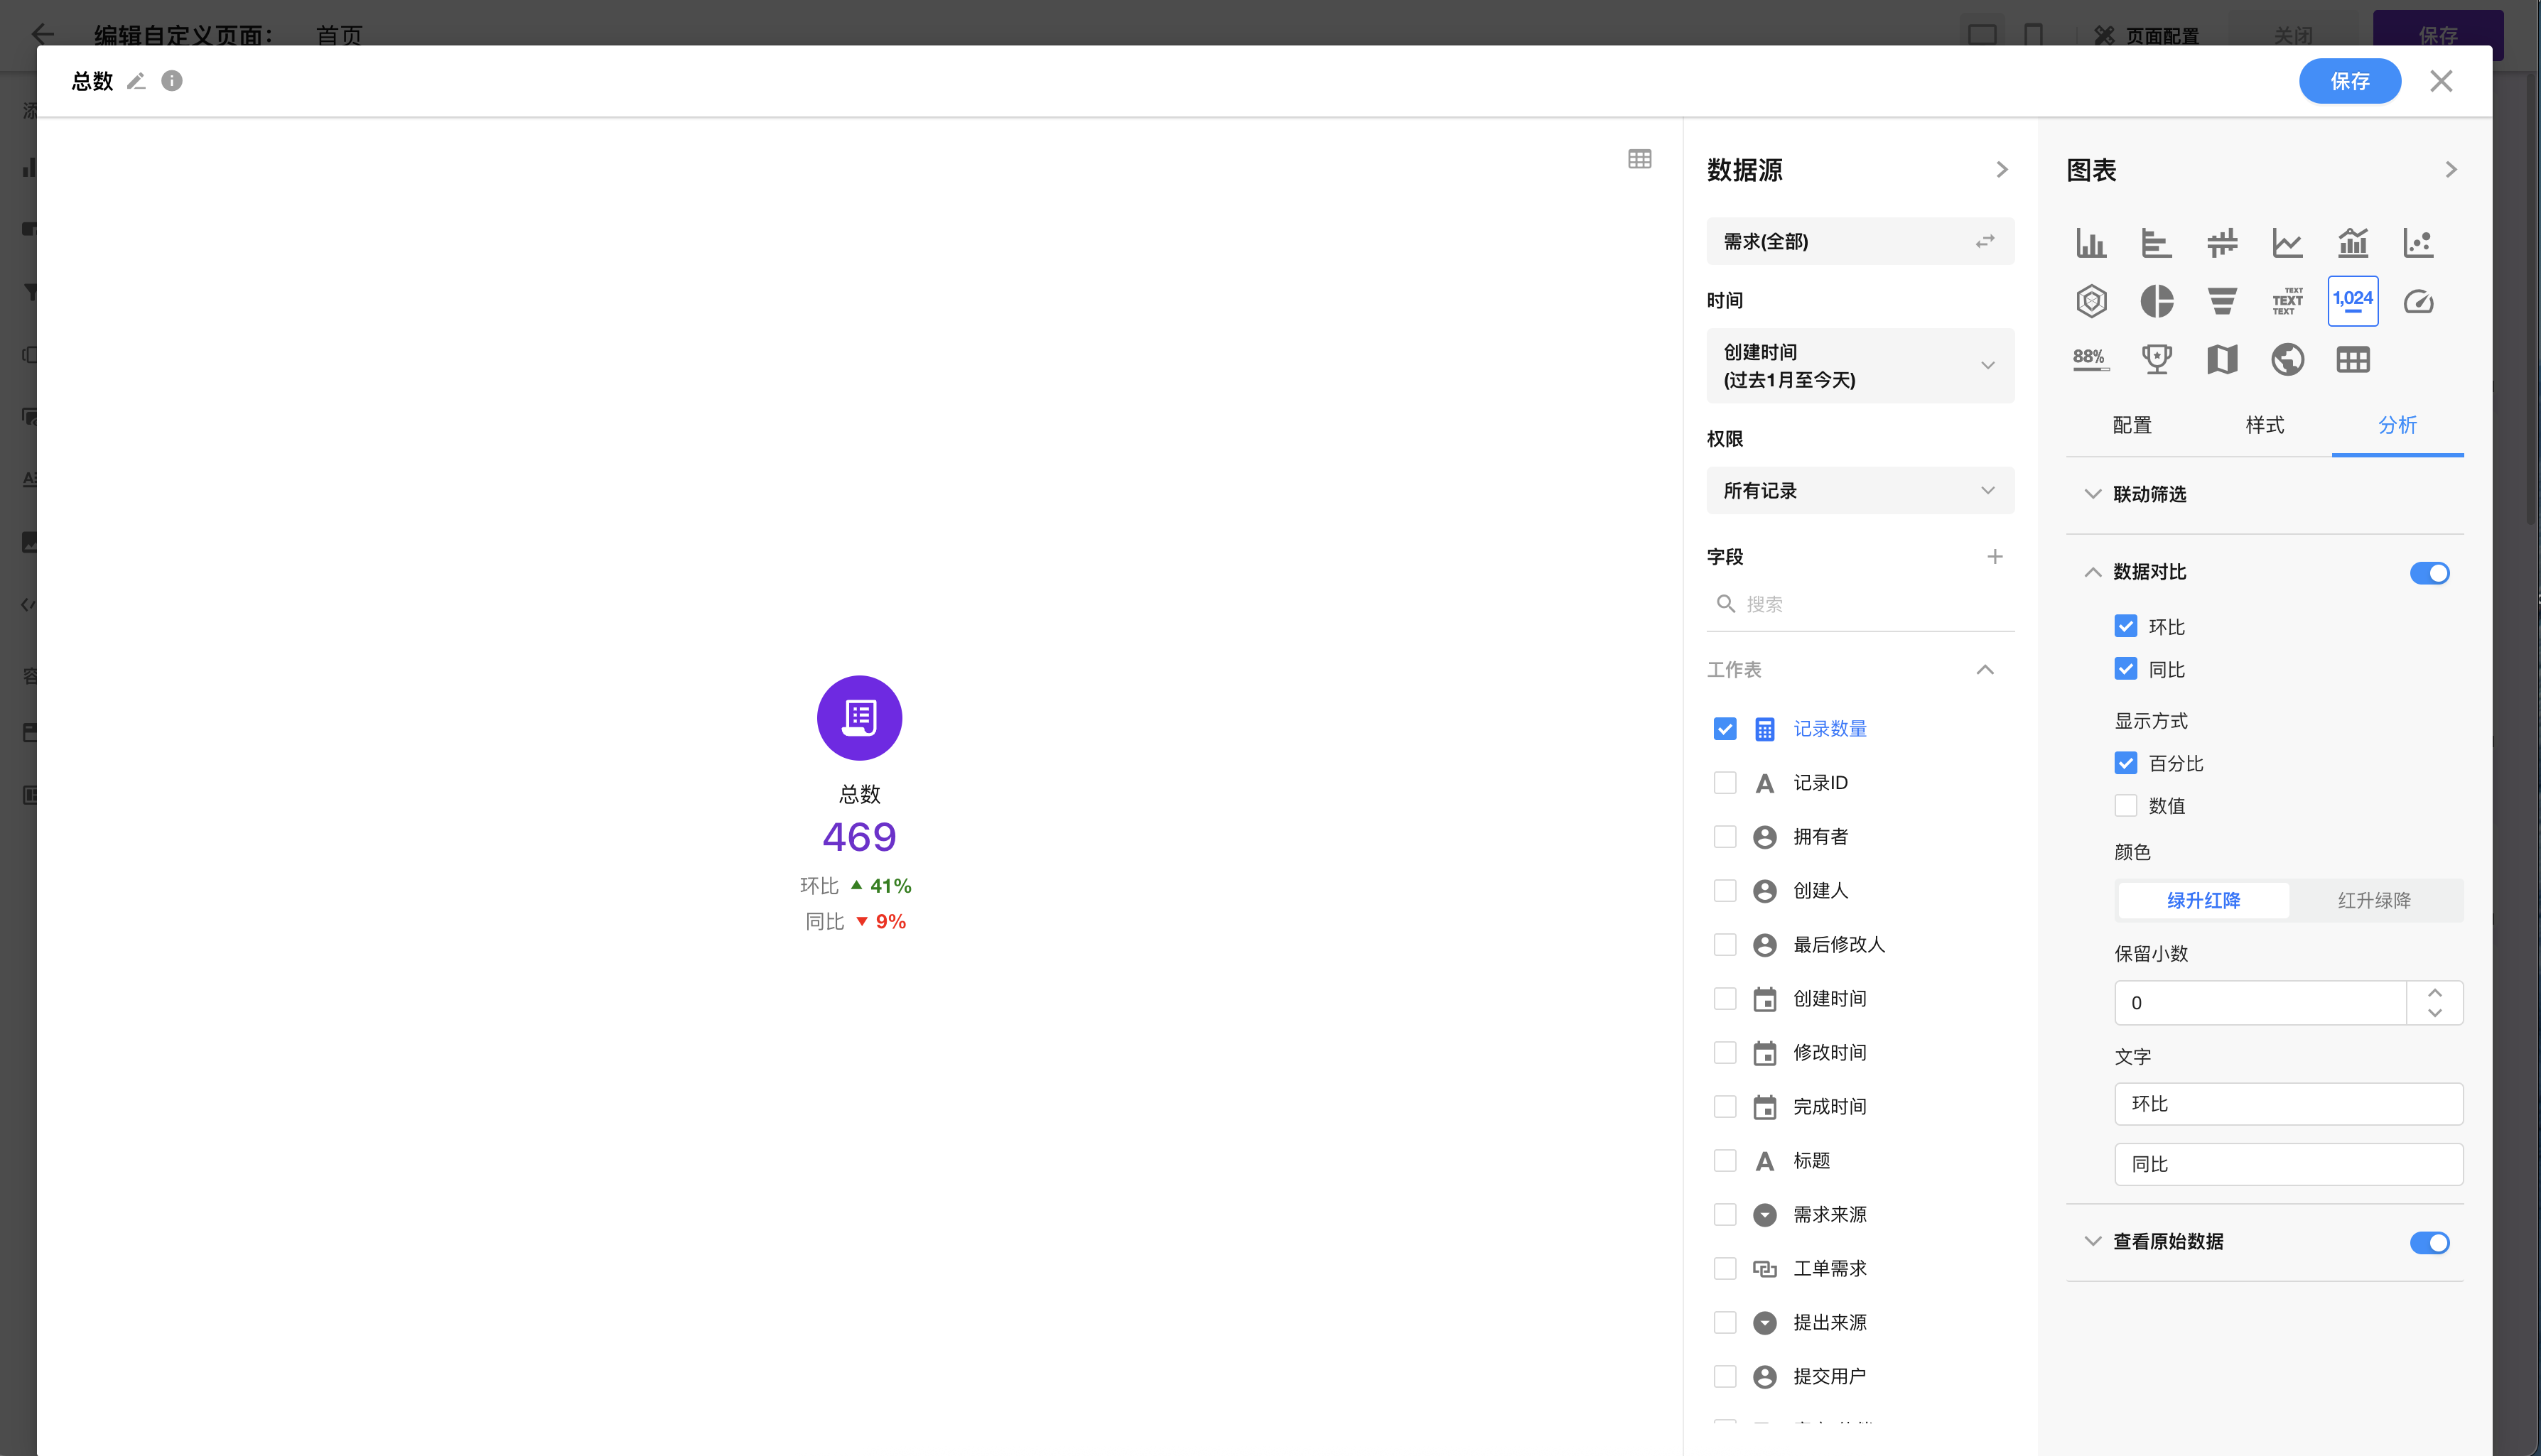Switch to the 样式 tab
2541x1456 pixels.
click(x=2264, y=425)
